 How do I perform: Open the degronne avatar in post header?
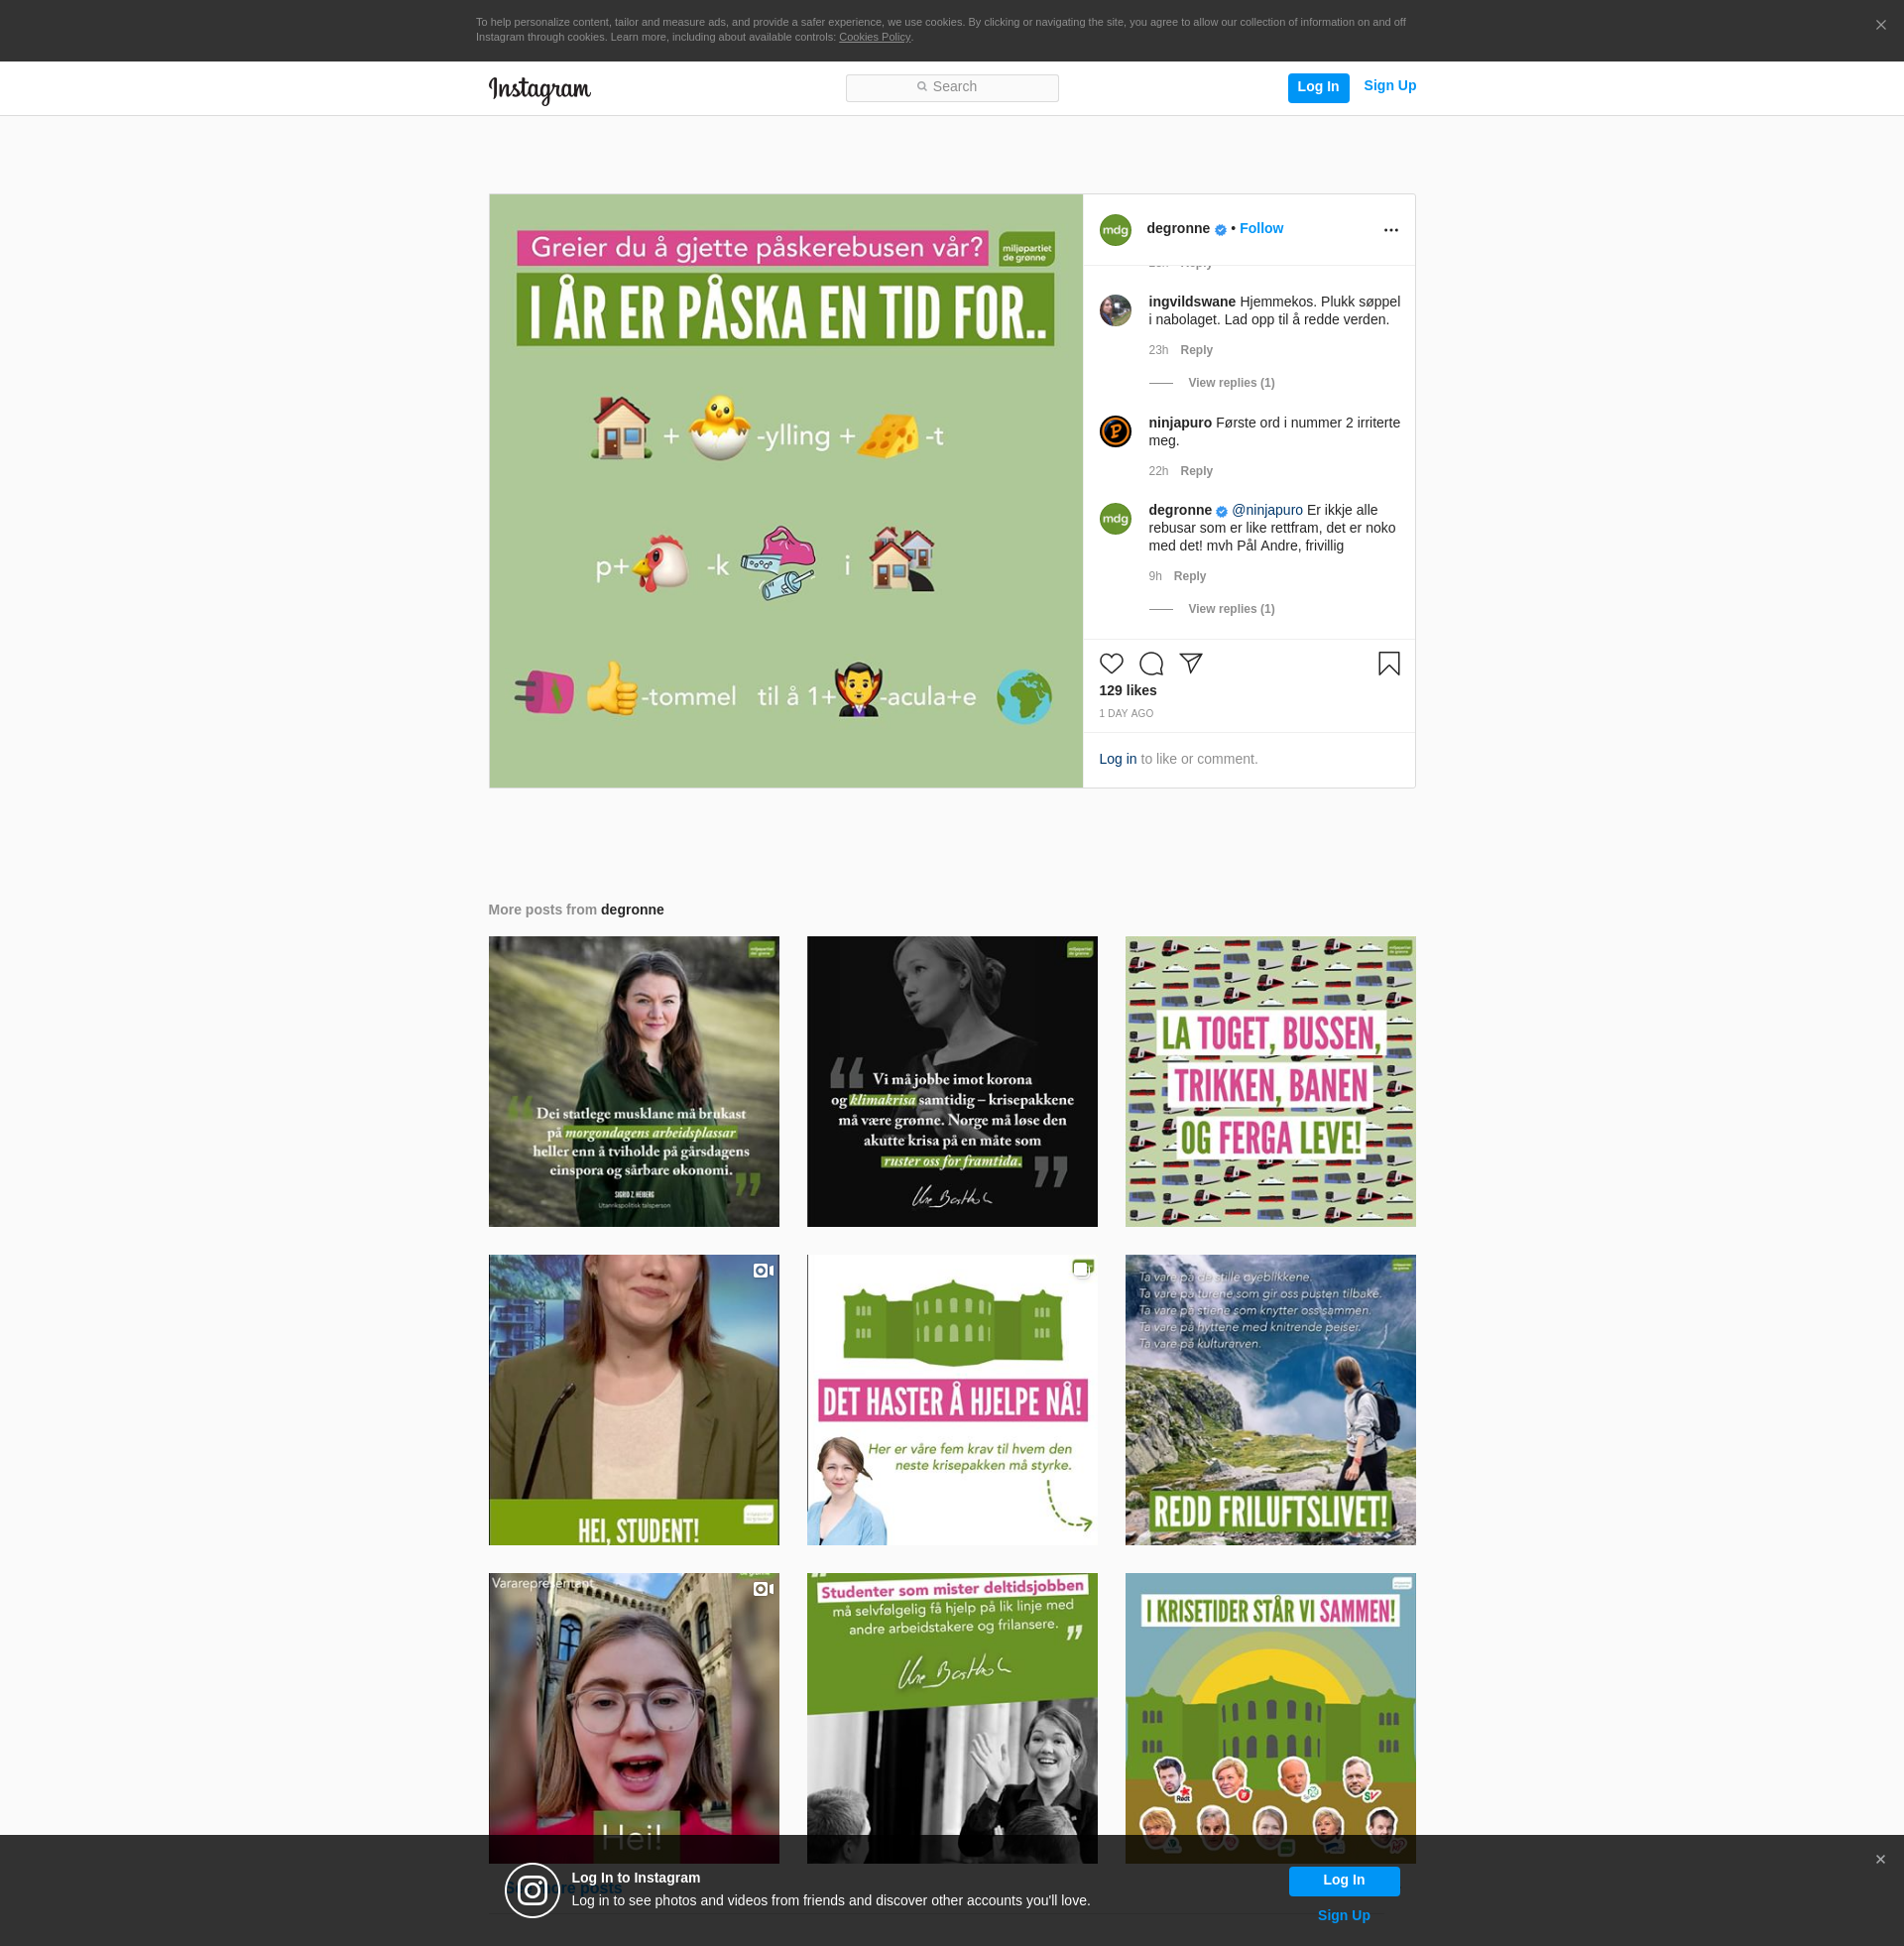tap(1115, 229)
